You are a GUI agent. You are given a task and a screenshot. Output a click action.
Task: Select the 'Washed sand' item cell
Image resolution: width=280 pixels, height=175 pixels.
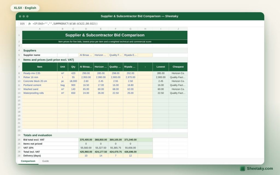pos(40,89)
